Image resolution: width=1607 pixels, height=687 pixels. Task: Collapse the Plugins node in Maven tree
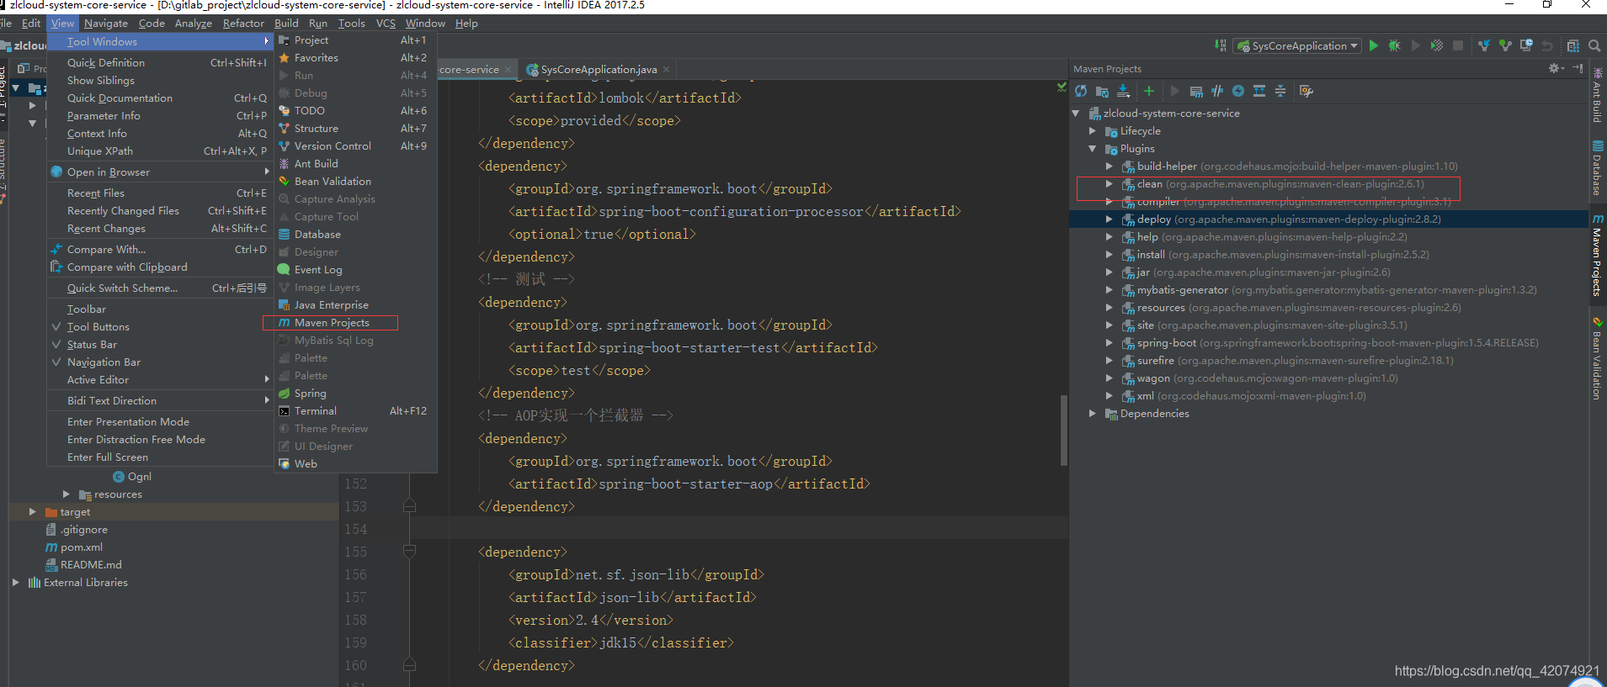(1093, 148)
